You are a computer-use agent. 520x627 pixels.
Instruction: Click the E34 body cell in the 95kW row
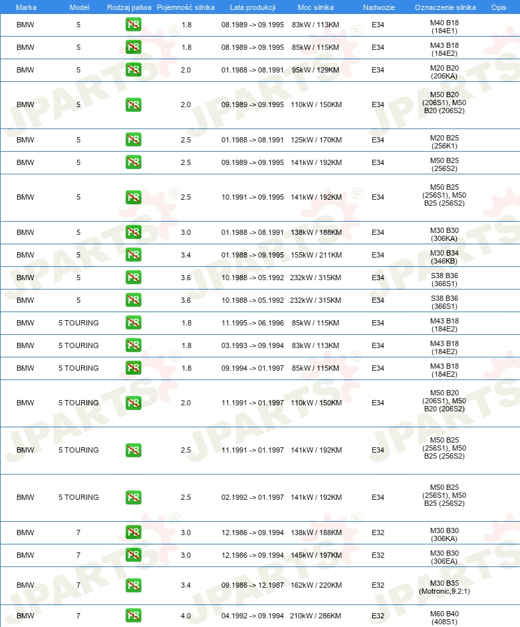point(378,70)
